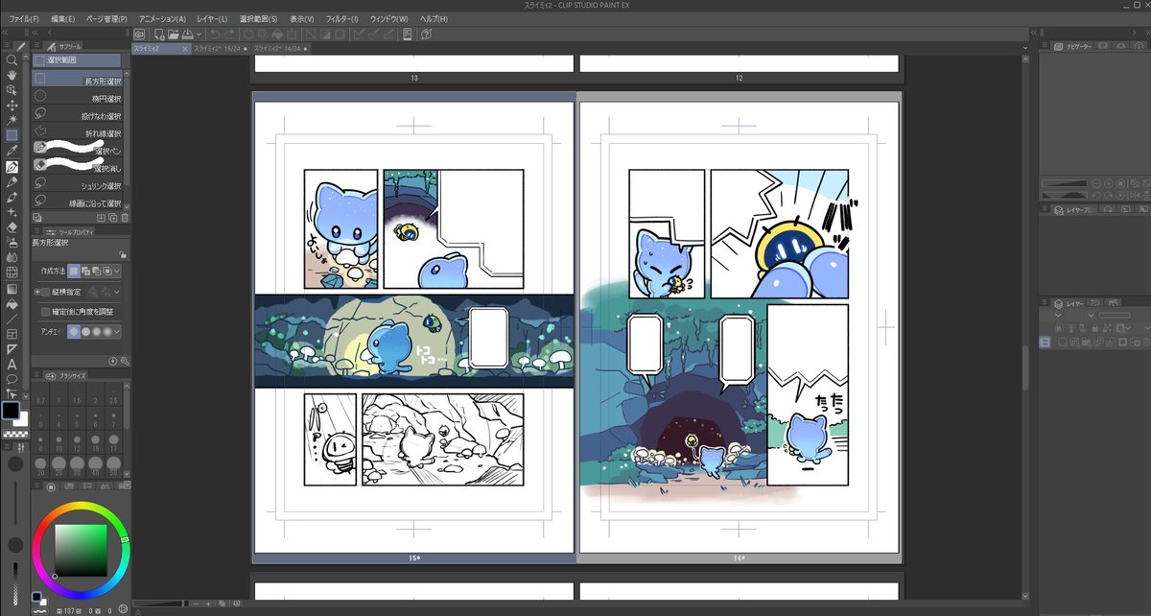Select the Gradient tool in toolbox

coord(12,289)
